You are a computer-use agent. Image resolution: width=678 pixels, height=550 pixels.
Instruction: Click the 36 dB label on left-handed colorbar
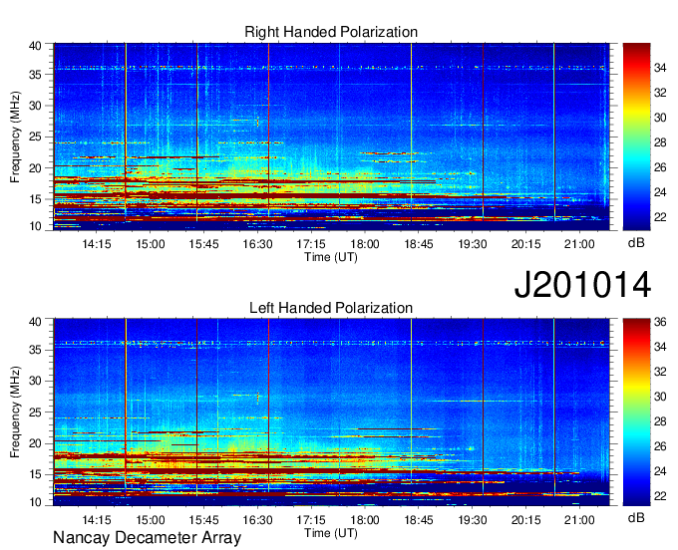[660, 322]
